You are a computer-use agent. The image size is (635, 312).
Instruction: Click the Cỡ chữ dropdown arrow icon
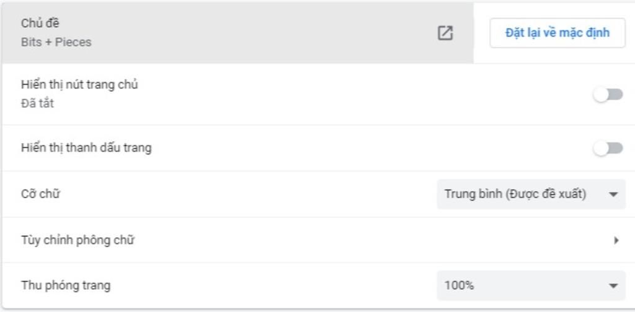613,194
